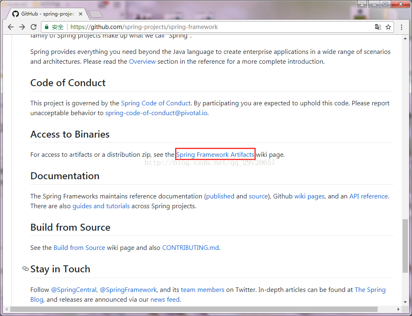Click the Documentation heading
The height and width of the screenshot is (316, 412).
[x=65, y=176]
